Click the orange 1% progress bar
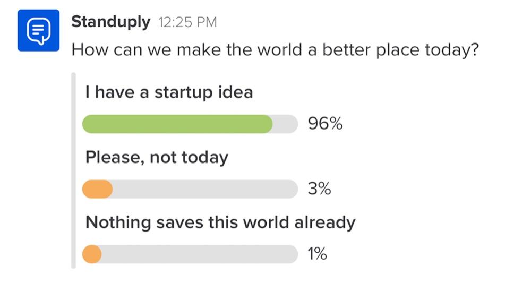The image size is (531, 291). [92, 254]
